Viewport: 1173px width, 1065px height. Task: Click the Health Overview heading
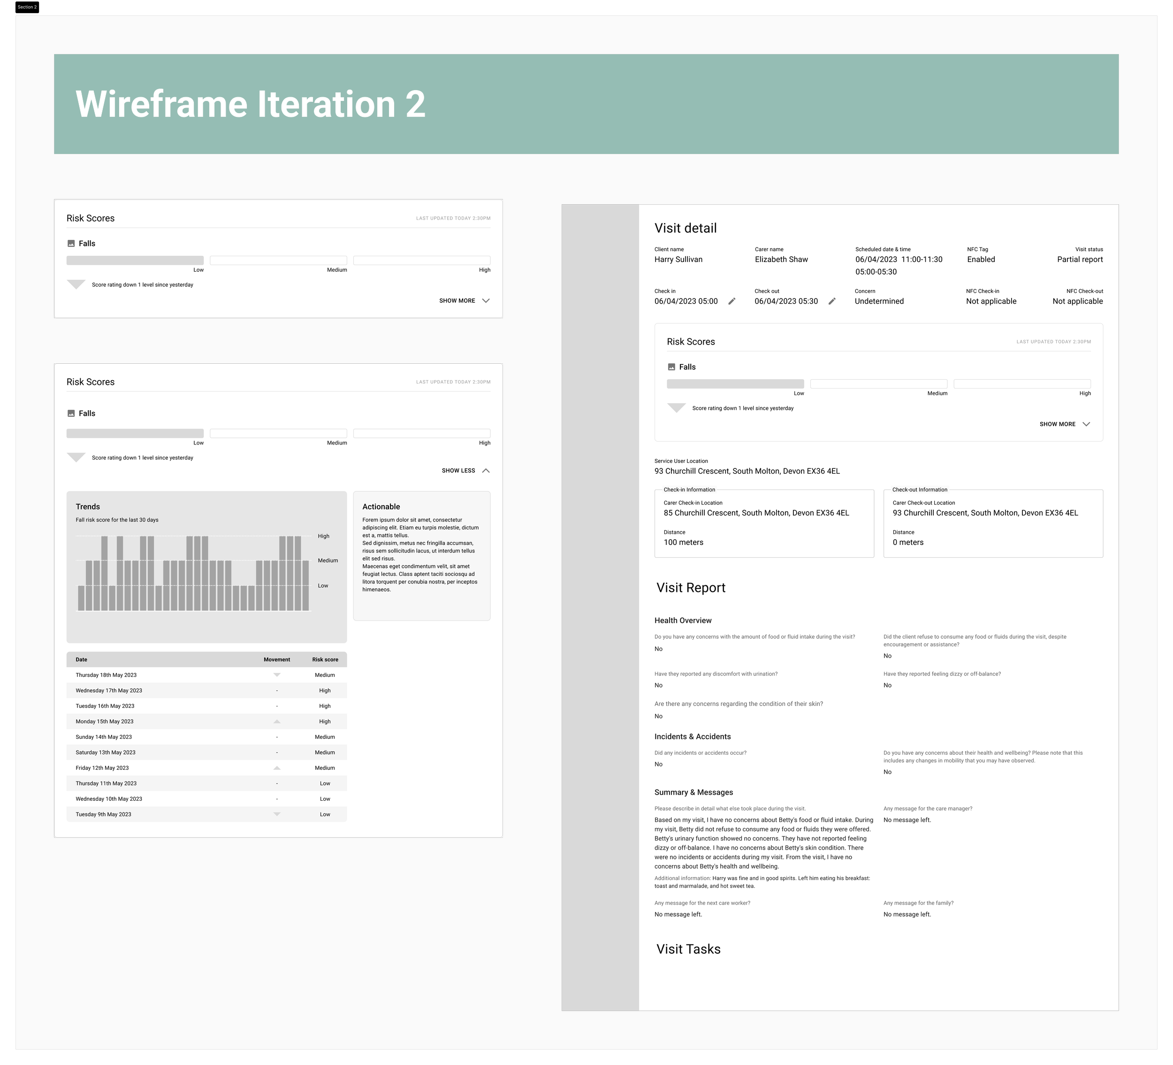[x=683, y=621]
